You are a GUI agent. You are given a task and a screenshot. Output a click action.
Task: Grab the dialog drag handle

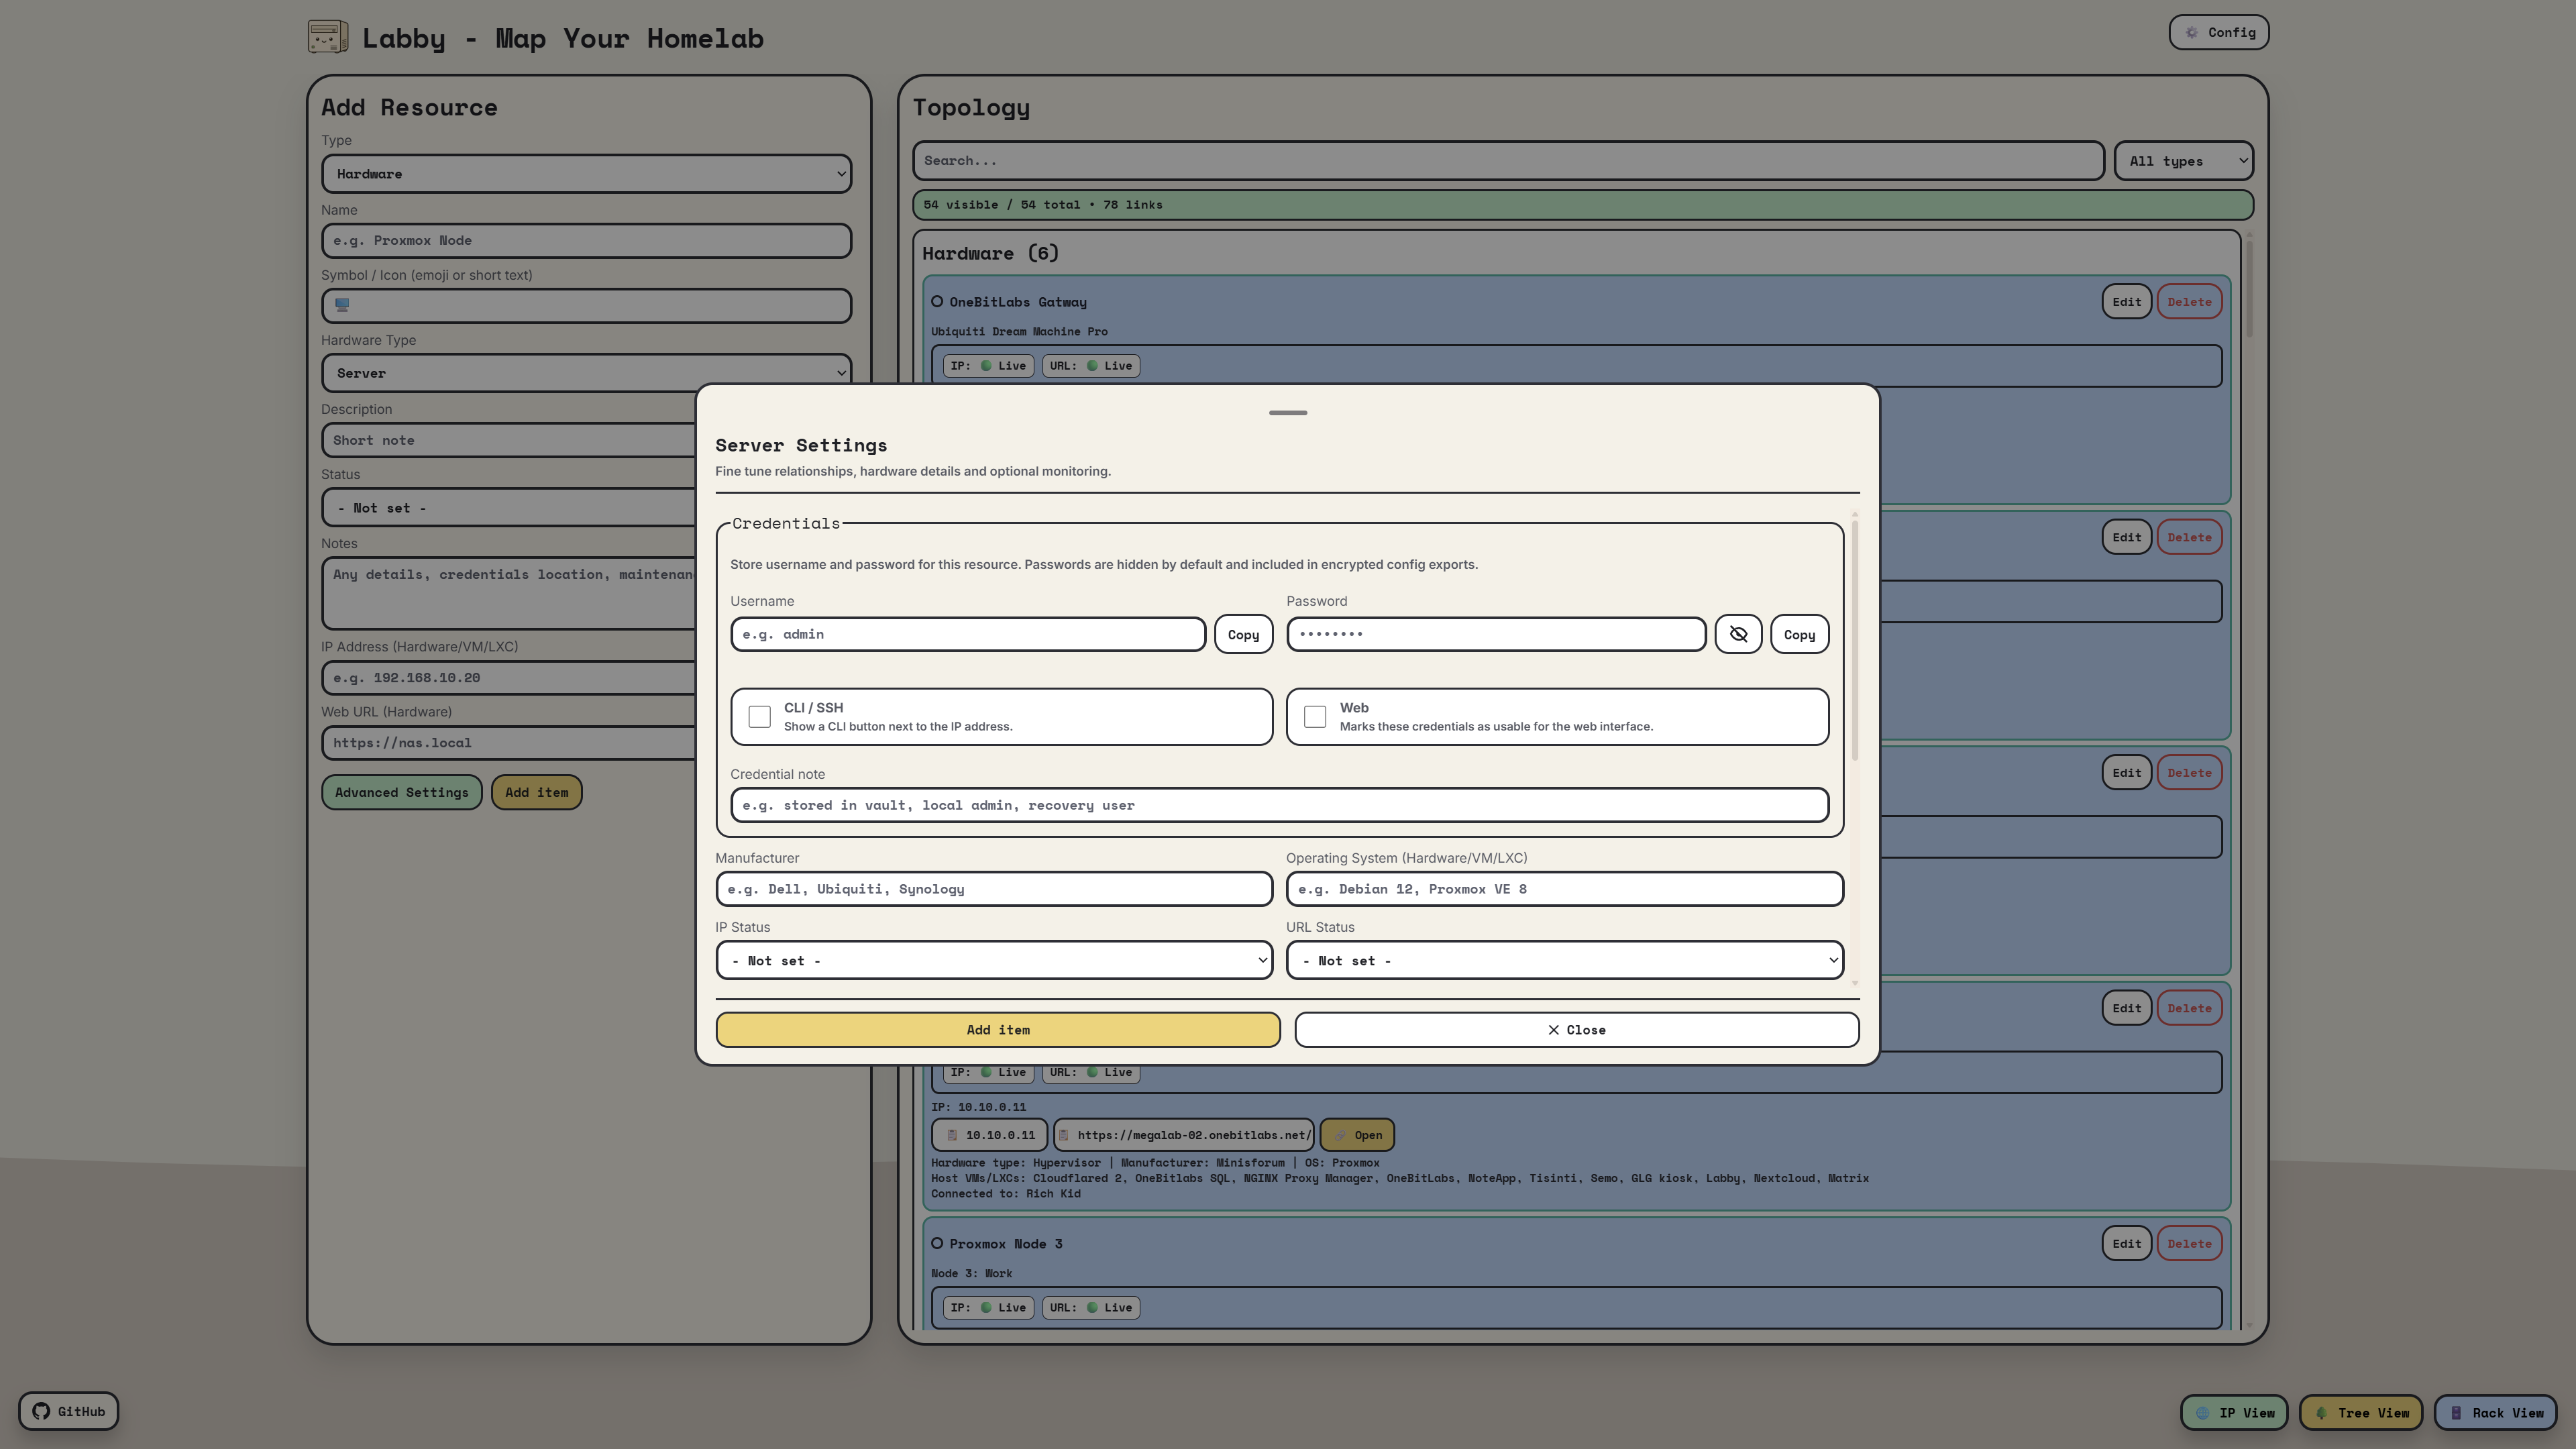(1287, 412)
